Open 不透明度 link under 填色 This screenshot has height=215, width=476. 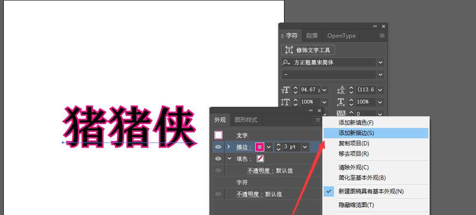point(260,171)
